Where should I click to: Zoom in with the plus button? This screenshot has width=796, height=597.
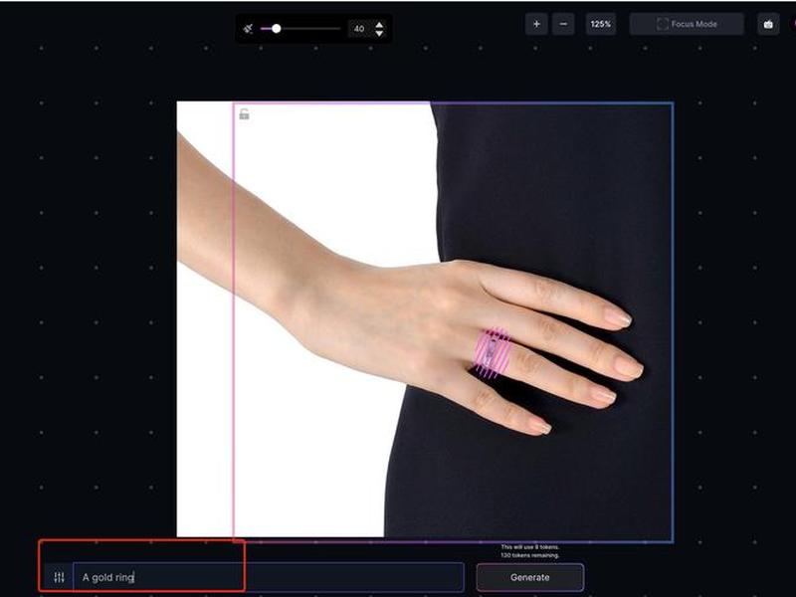[x=536, y=24]
